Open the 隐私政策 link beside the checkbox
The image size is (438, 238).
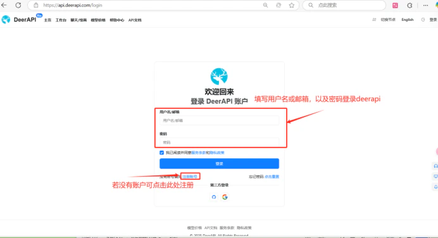point(217,153)
